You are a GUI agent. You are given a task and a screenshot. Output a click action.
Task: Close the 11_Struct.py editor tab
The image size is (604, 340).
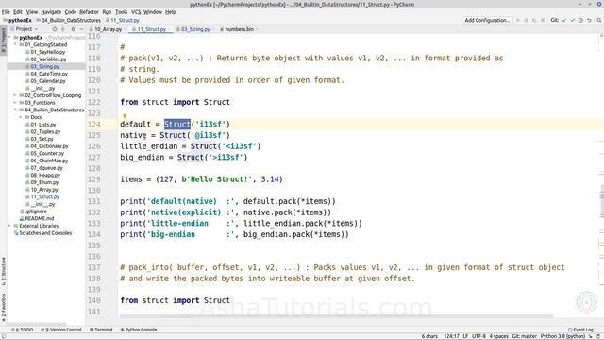[170, 29]
